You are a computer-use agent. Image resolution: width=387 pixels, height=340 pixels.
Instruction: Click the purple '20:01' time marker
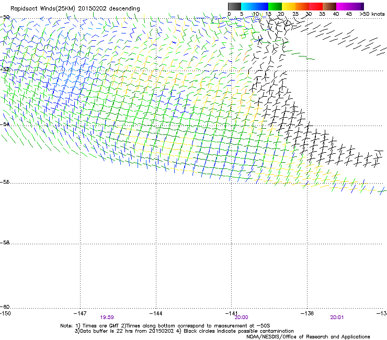click(337, 318)
